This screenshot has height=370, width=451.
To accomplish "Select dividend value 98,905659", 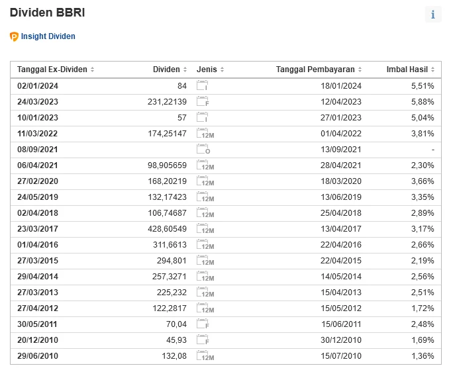I will coord(167,165).
